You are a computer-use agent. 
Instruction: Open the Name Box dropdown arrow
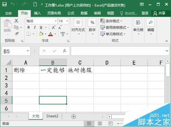[28, 51]
